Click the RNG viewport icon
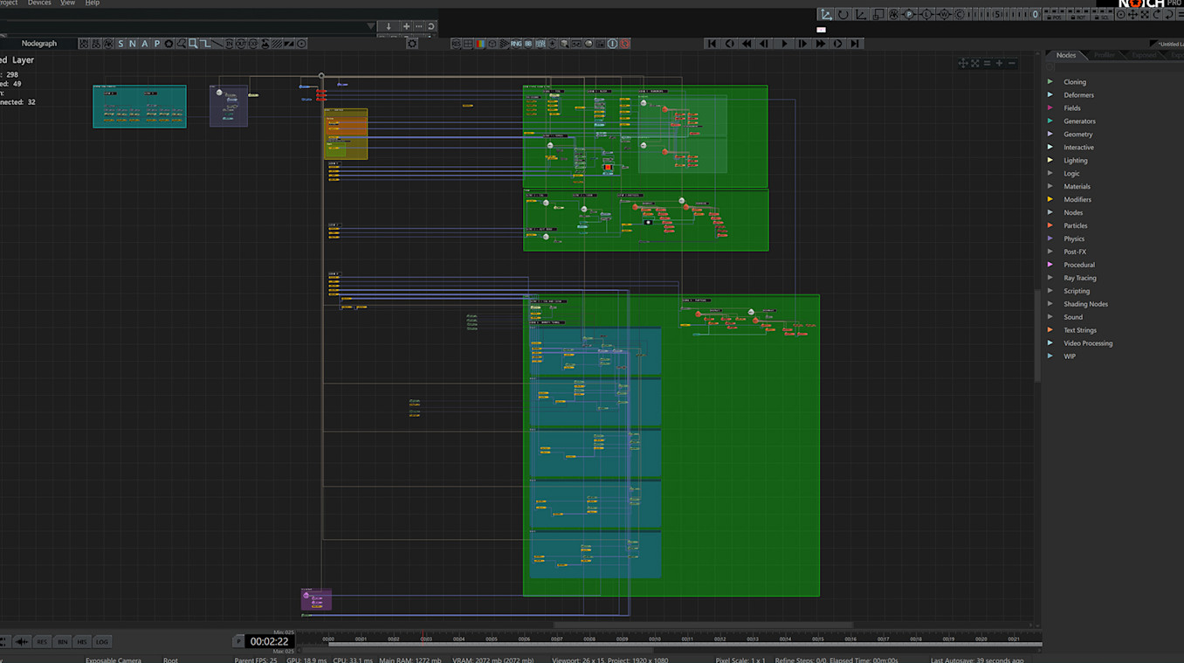1184x663 pixels. [x=516, y=44]
